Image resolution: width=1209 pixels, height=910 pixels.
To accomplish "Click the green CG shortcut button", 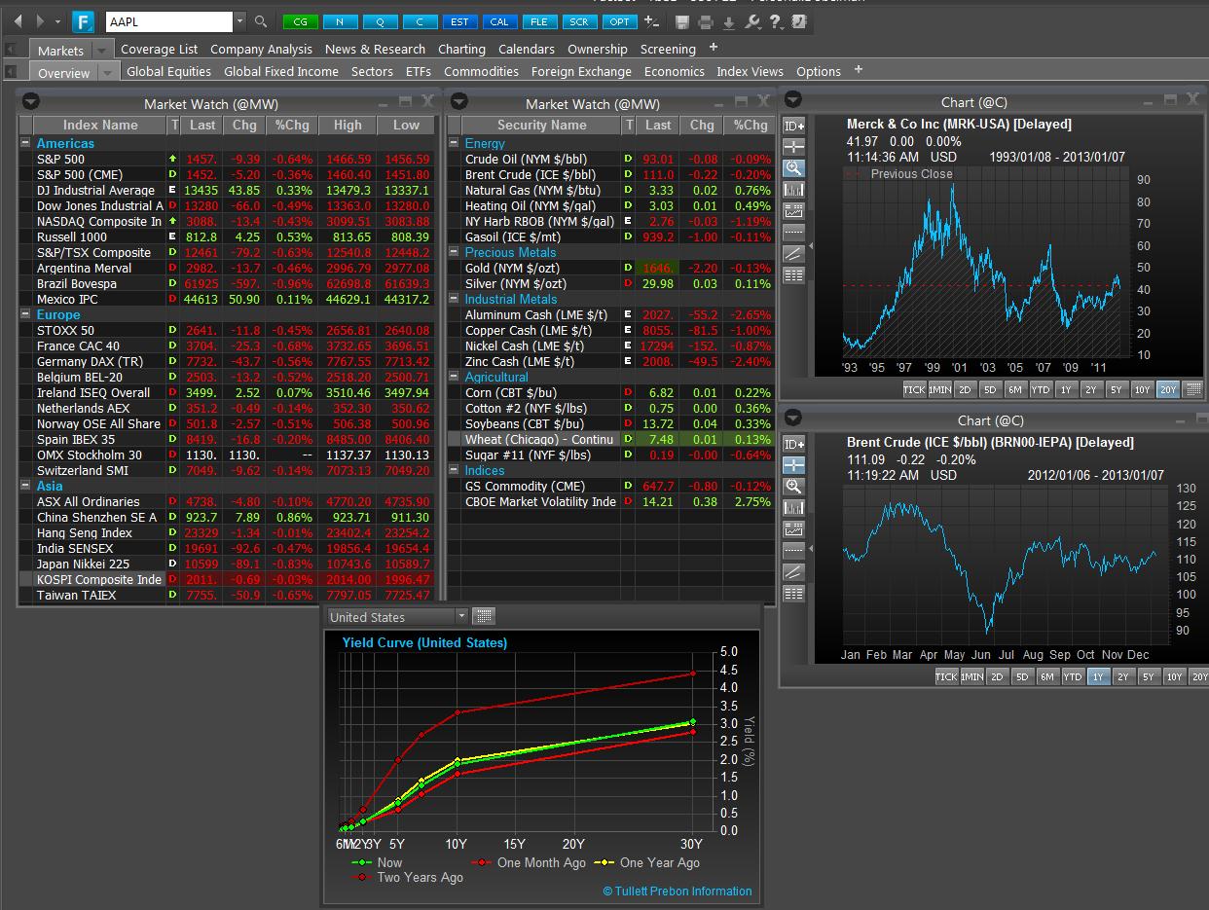I will pos(299,21).
